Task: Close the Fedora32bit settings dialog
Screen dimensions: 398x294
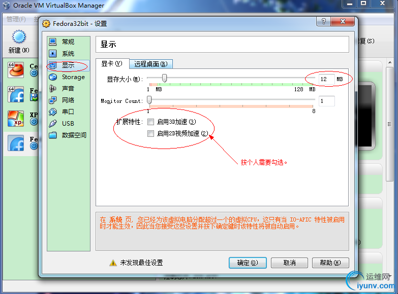Action: pyautogui.click(x=343, y=21)
